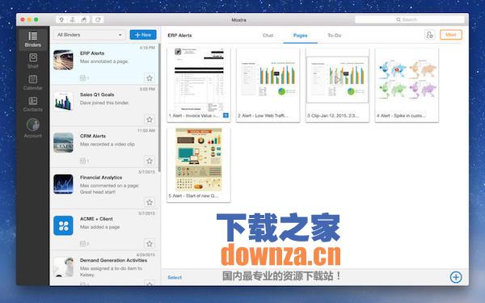
Task: Click the Demand Generation Activities cover image
Action: [63, 267]
